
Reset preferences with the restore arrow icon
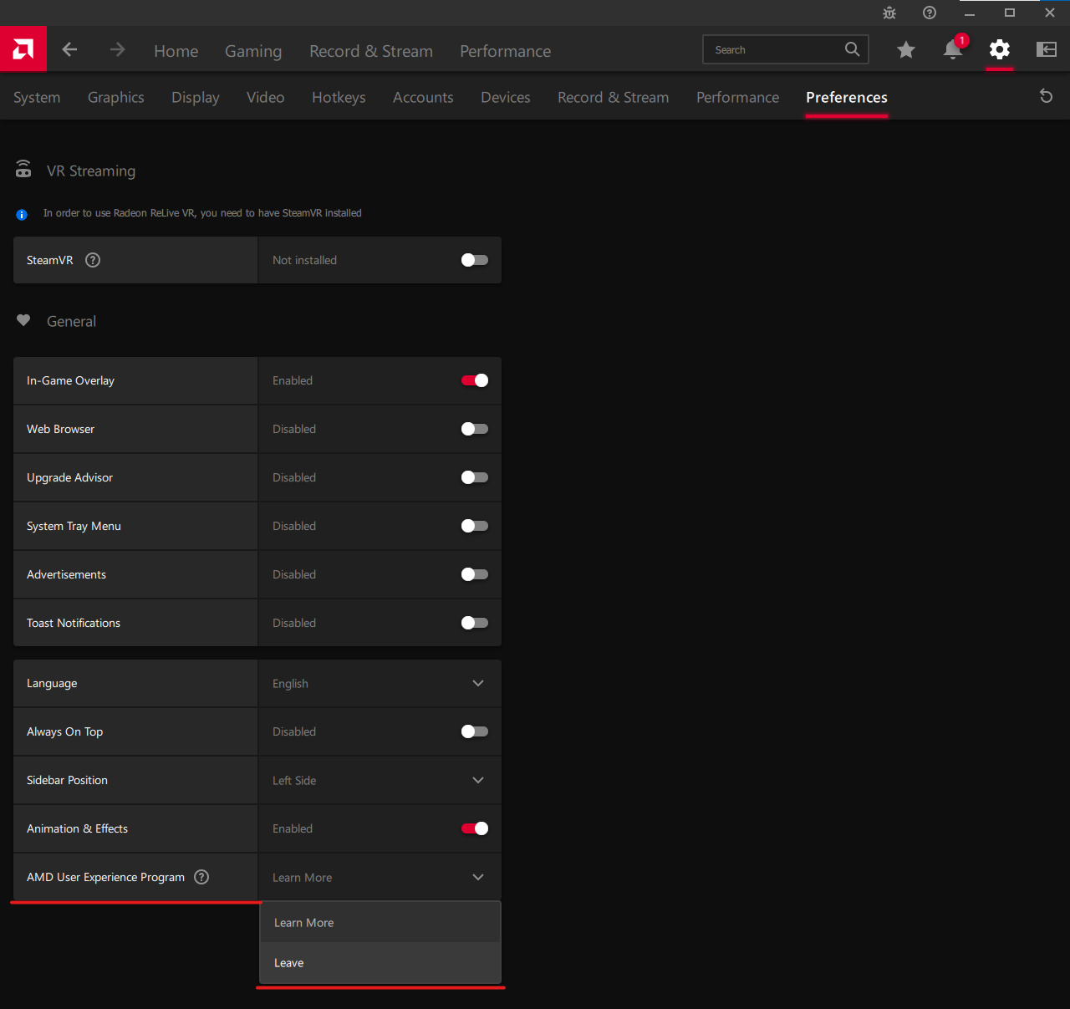(1046, 96)
